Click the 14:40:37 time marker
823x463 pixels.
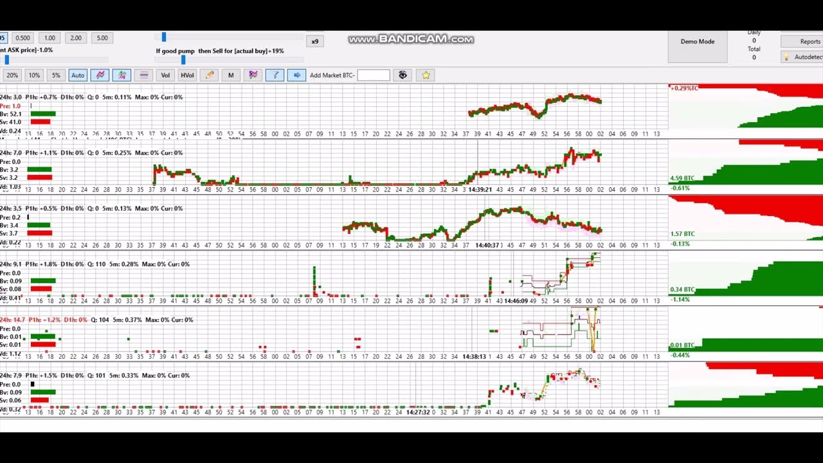coord(487,245)
